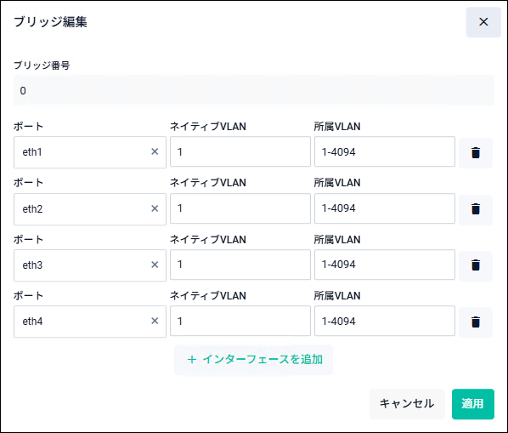Focus the 所属VLAN field for eth2
This screenshot has height=433, width=508.
(385, 208)
